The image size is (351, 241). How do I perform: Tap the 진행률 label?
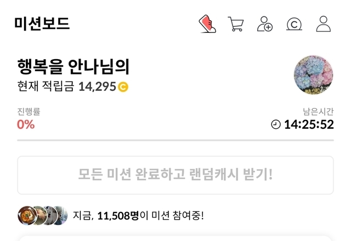point(29,112)
